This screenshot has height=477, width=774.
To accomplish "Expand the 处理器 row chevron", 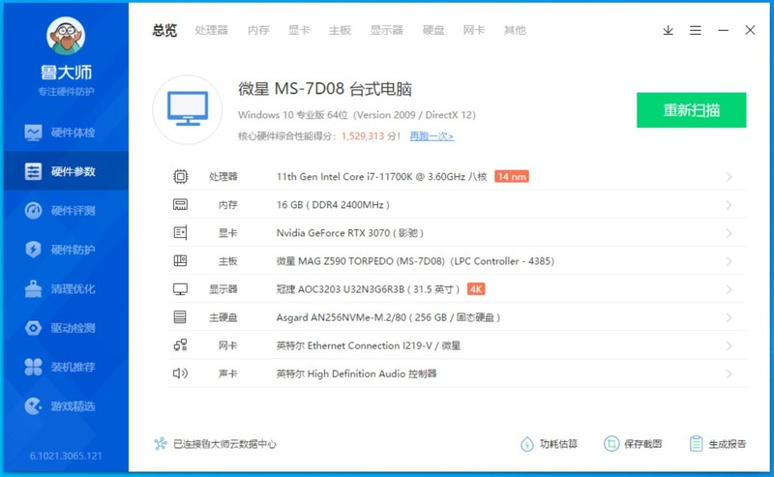I will pos(729,177).
